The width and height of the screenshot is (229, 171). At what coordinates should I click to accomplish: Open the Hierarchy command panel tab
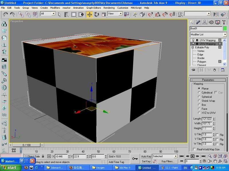click(x=205, y=23)
